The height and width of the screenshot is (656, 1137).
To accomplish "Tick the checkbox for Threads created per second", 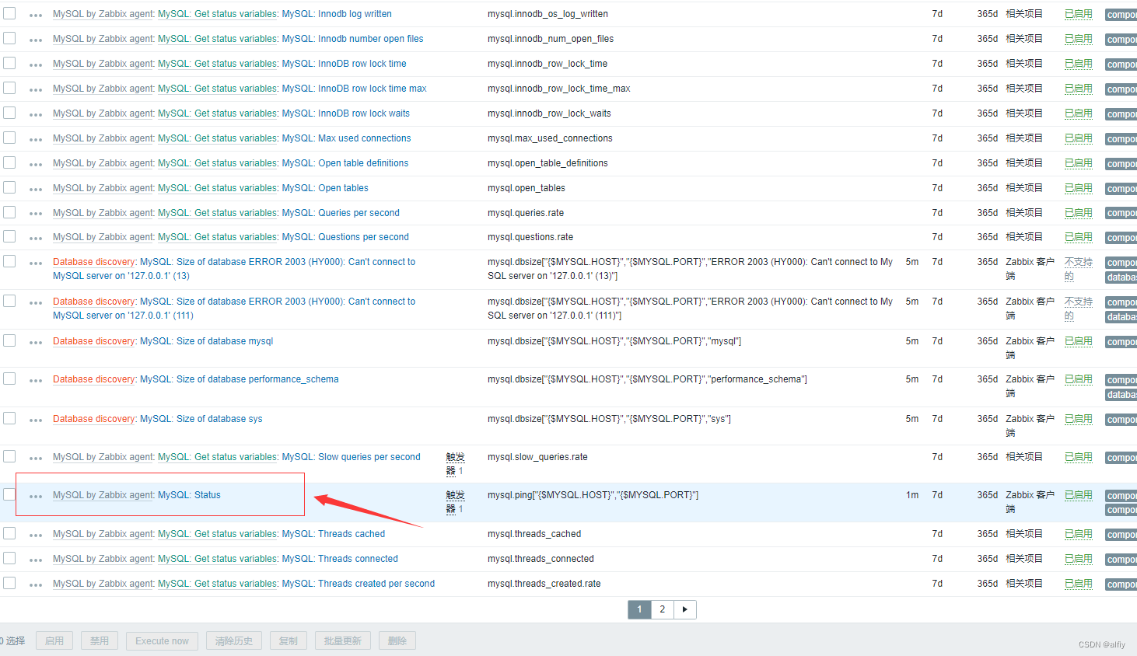I will (x=9, y=583).
